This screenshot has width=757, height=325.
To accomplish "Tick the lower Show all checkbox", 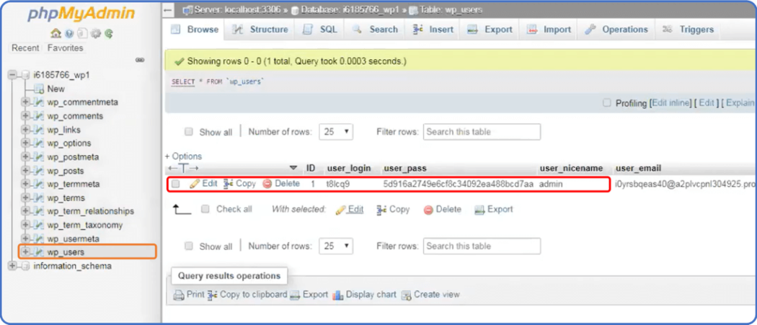I will [189, 246].
